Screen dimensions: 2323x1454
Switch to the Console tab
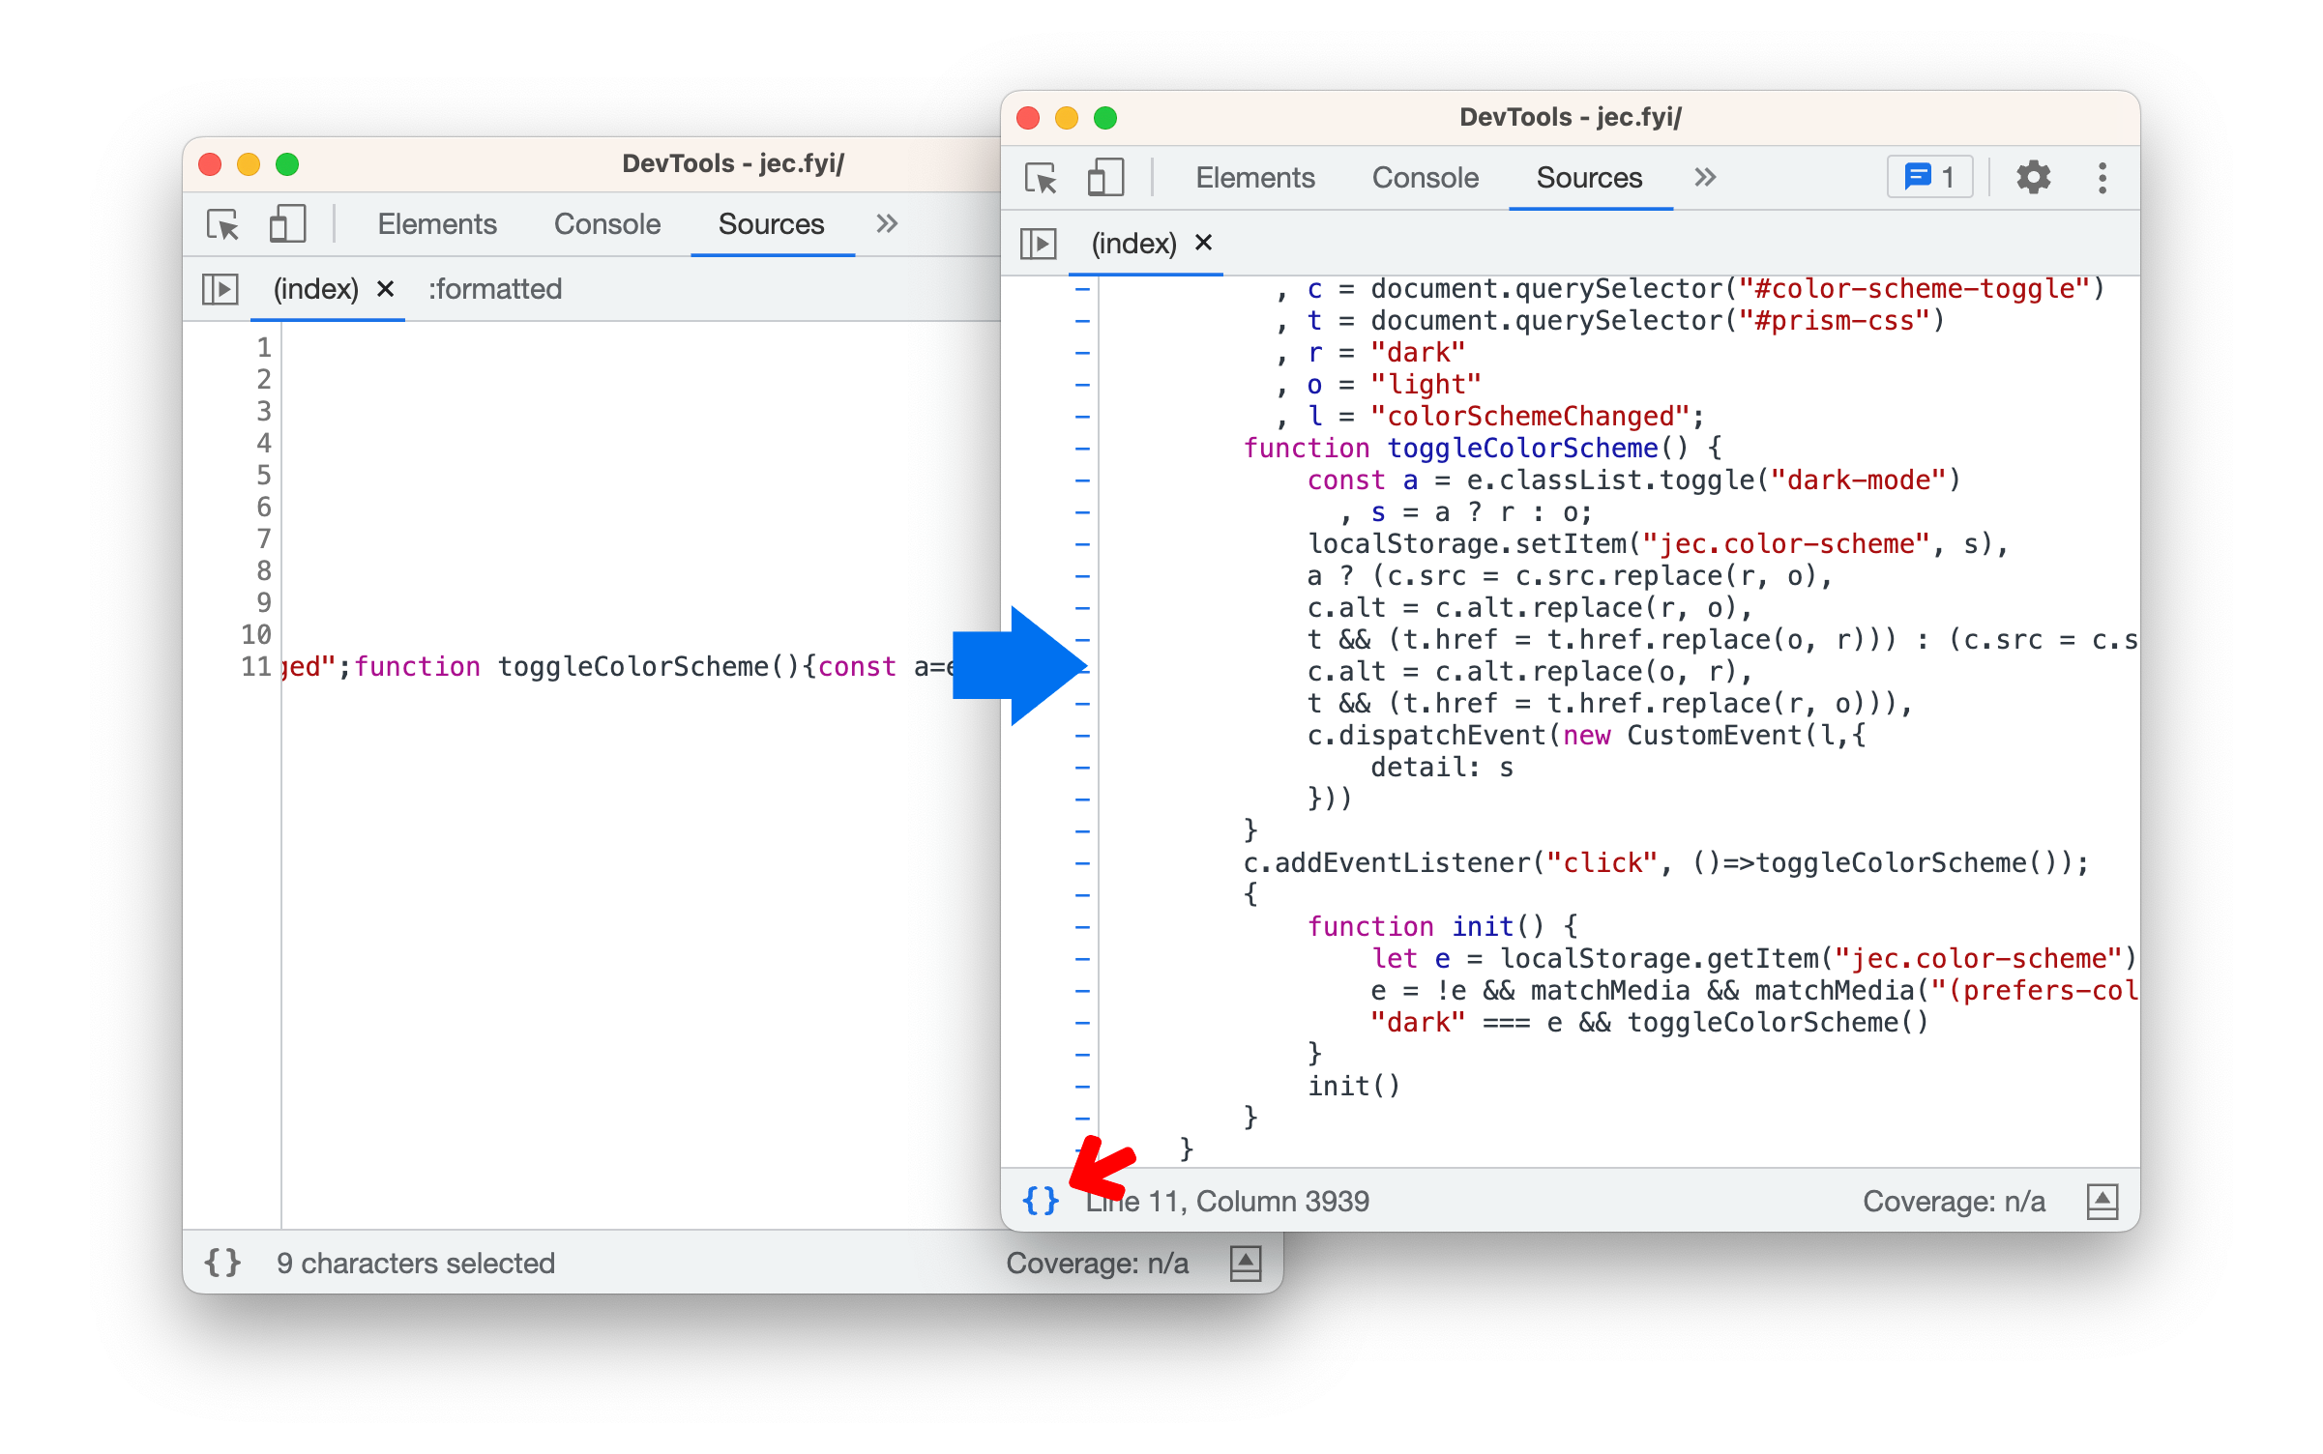[1426, 176]
